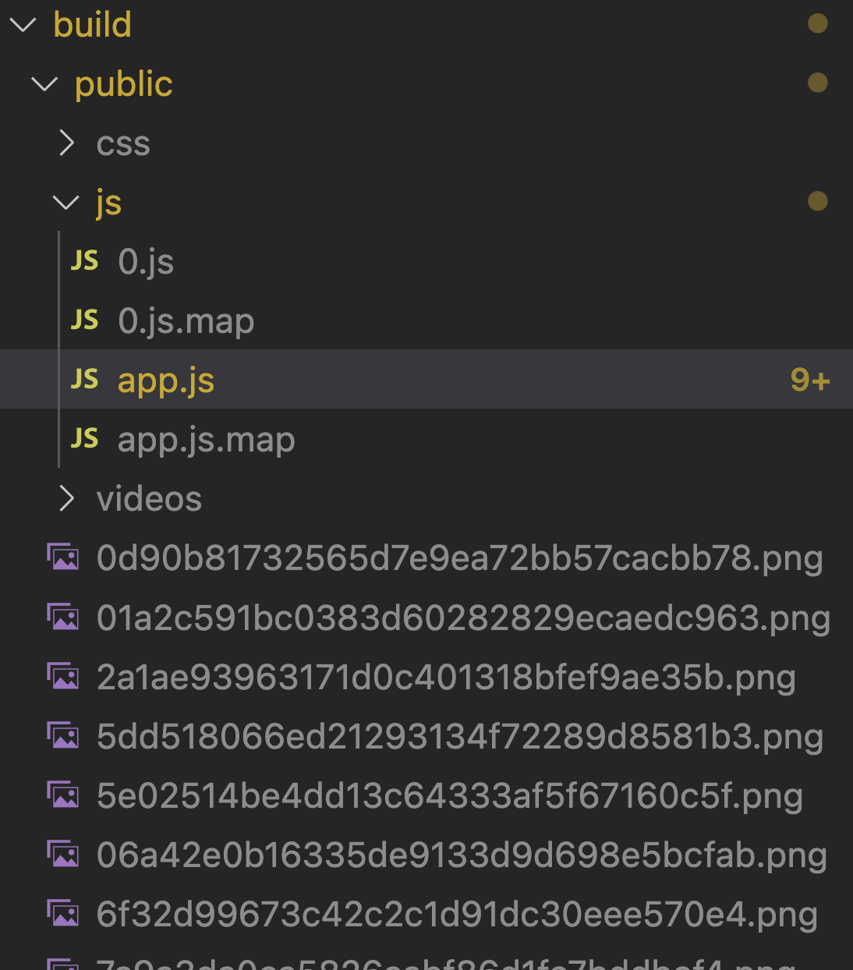Click the 9+ problems badge on app.js
Screen dimensions: 853x970
(x=809, y=380)
